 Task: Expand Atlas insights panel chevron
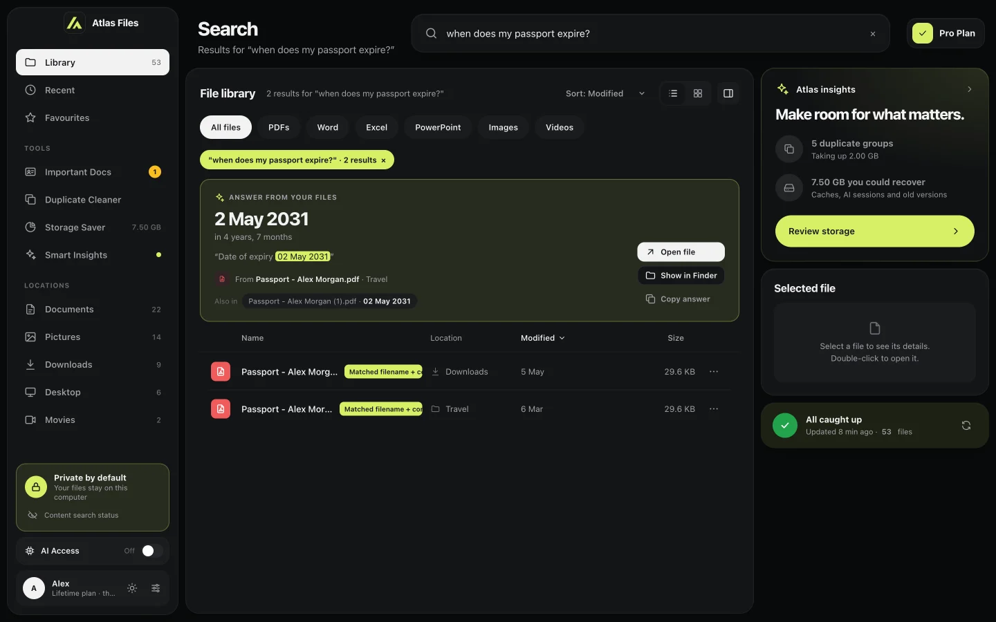(970, 89)
